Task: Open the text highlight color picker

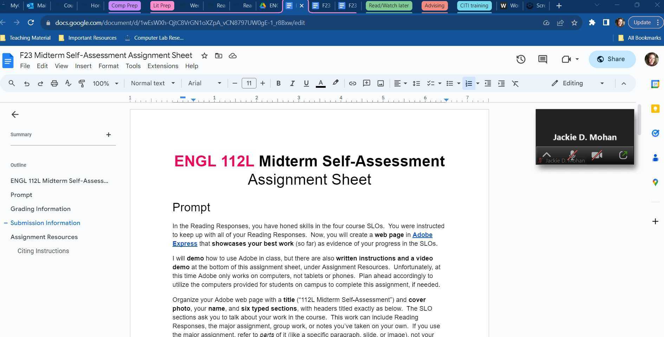Action: (335, 83)
